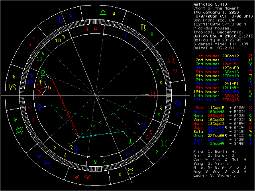Click the Jupiter glyph beside the sidebar Jupi row

tap(251, 127)
